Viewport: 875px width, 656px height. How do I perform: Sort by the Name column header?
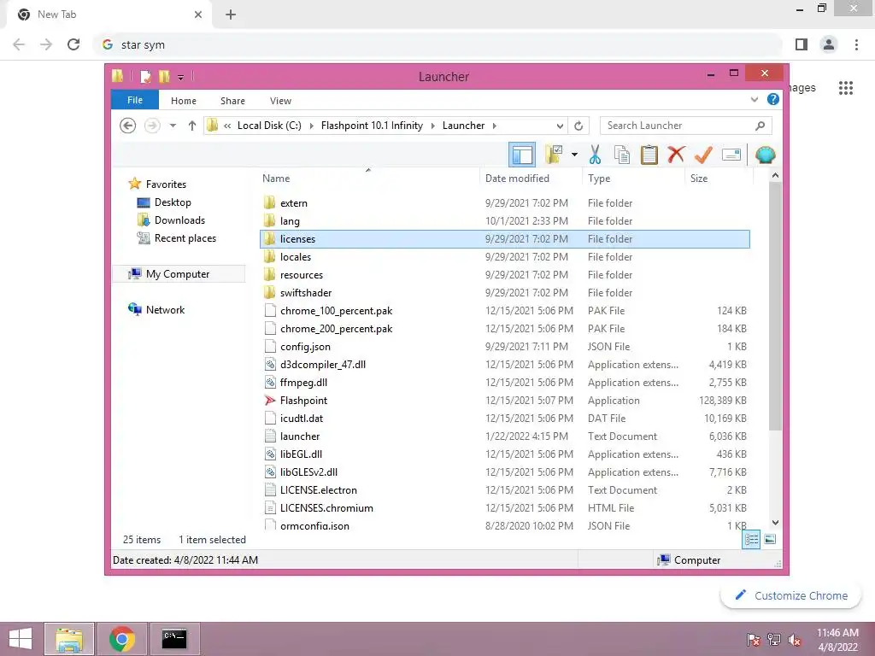[x=368, y=179]
